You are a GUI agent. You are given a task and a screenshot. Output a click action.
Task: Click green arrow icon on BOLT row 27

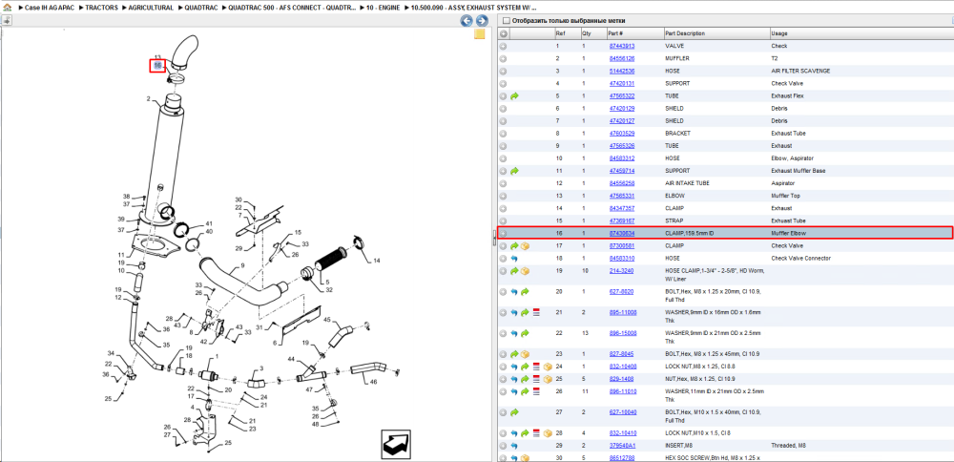point(515,412)
